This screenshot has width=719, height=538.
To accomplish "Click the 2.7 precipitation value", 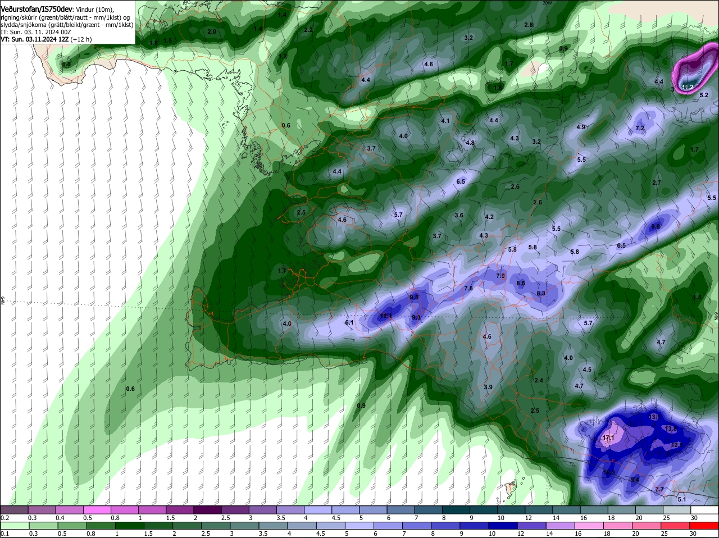I will pyautogui.click(x=657, y=183).
